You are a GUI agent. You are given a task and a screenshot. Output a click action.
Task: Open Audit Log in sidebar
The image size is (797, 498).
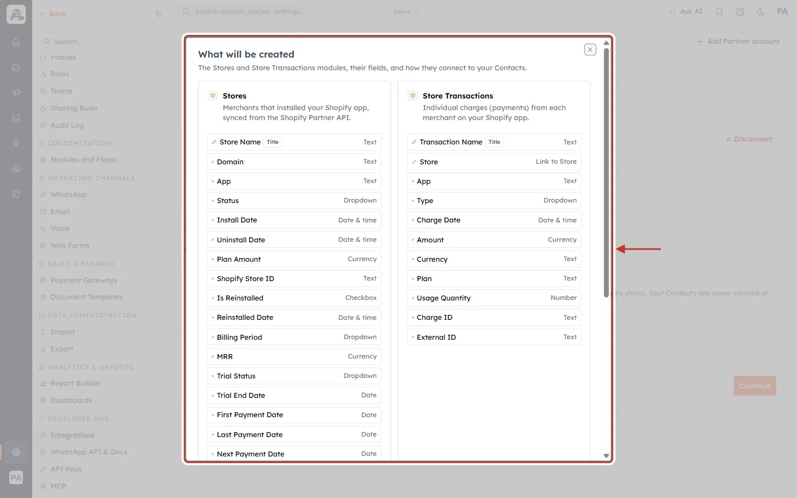click(x=67, y=126)
